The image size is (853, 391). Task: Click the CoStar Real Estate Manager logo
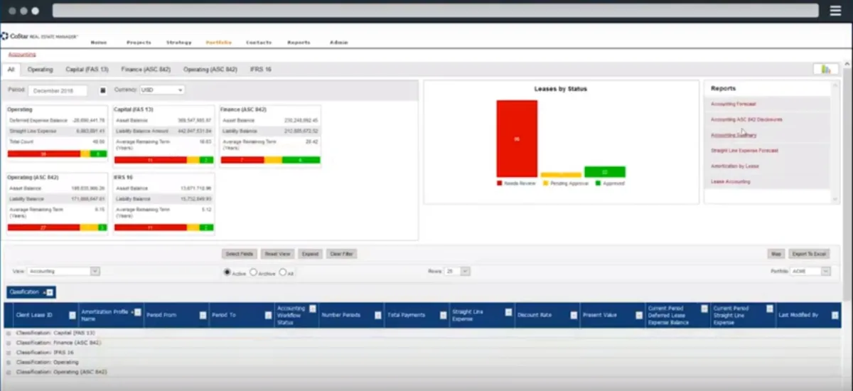(x=39, y=36)
